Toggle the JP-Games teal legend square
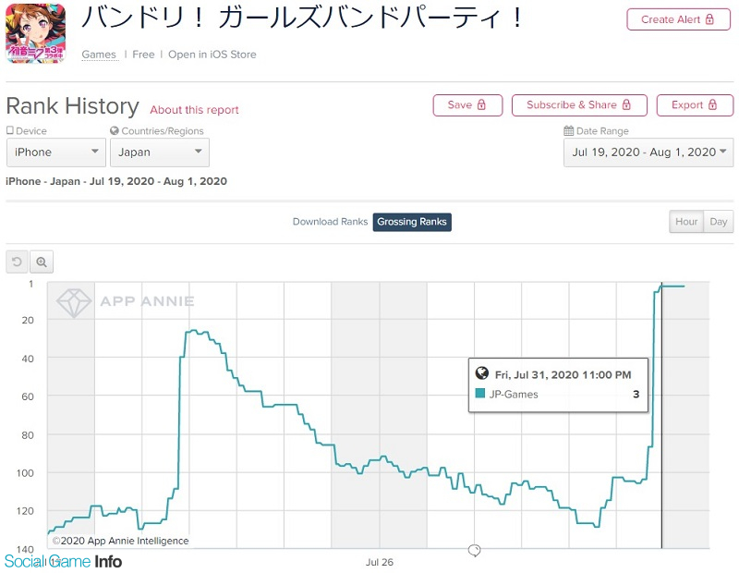The height and width of the screenshot is (573, 739). click(480, 394)
